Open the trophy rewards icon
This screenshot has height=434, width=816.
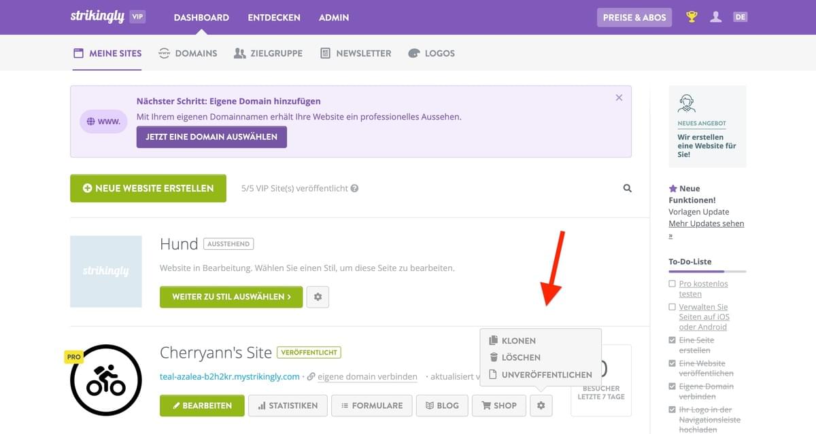pos(692,17)
